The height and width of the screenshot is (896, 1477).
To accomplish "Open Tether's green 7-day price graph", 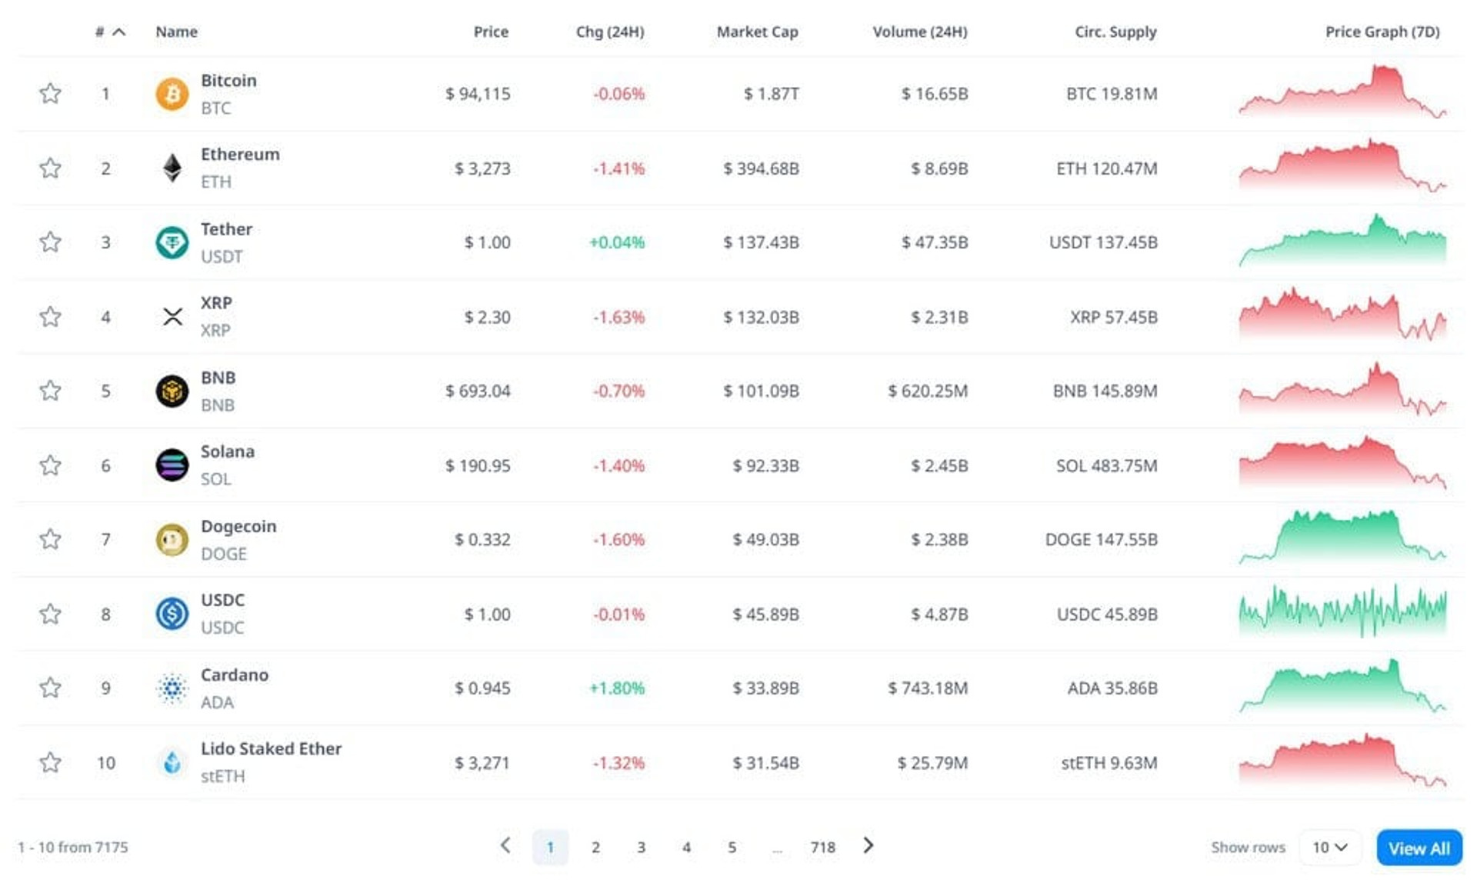I will [1342, 240].
